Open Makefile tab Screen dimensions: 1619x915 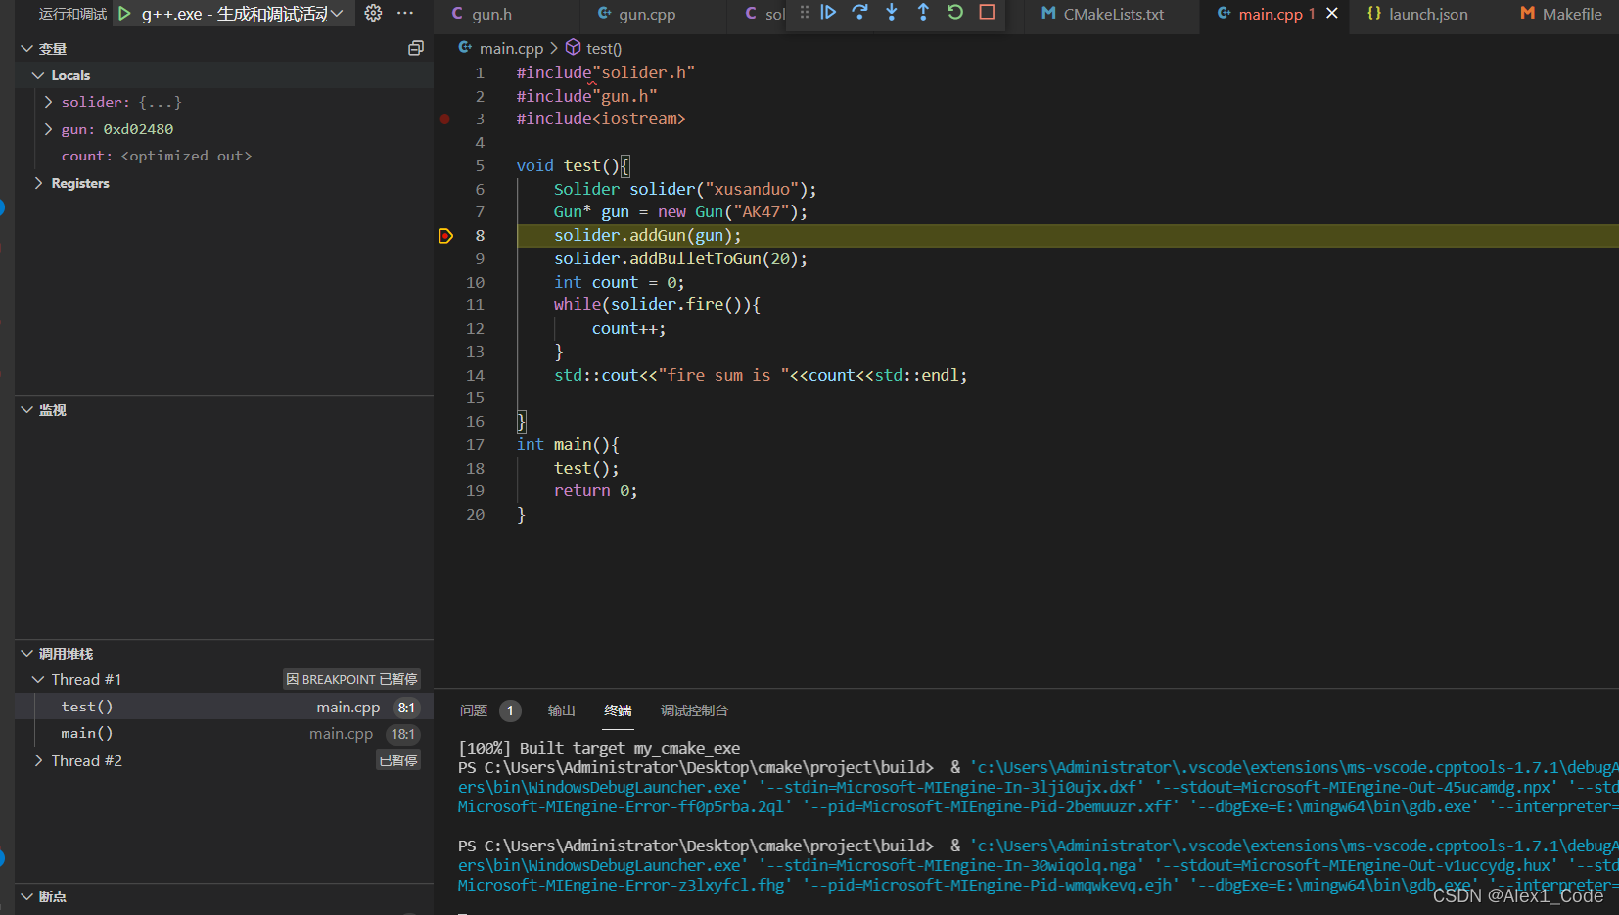(1560, 15)
